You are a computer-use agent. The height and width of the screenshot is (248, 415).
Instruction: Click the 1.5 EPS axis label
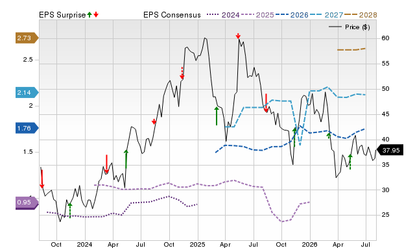point(28,152)
